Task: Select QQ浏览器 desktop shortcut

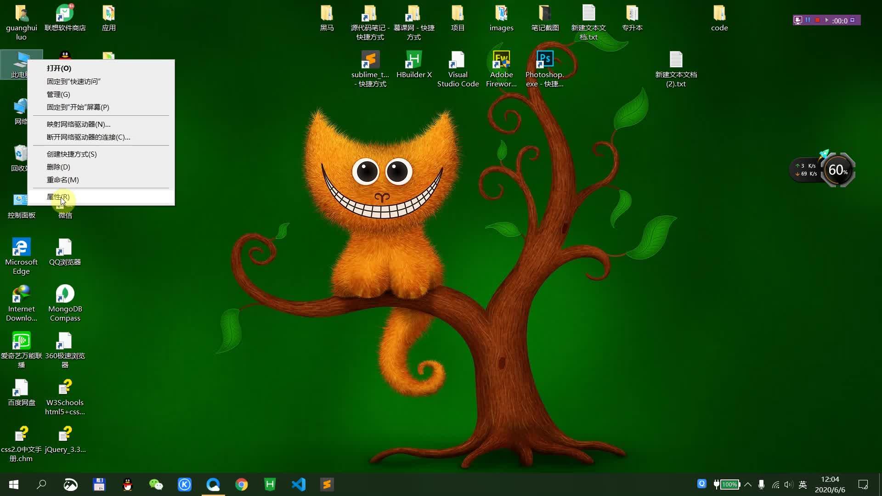Action: (65, 252)
